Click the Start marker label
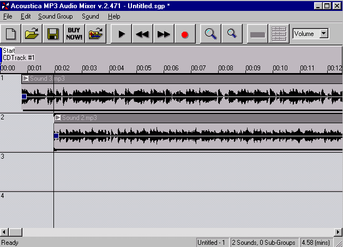The image size is (343, 247). [9, 51]
